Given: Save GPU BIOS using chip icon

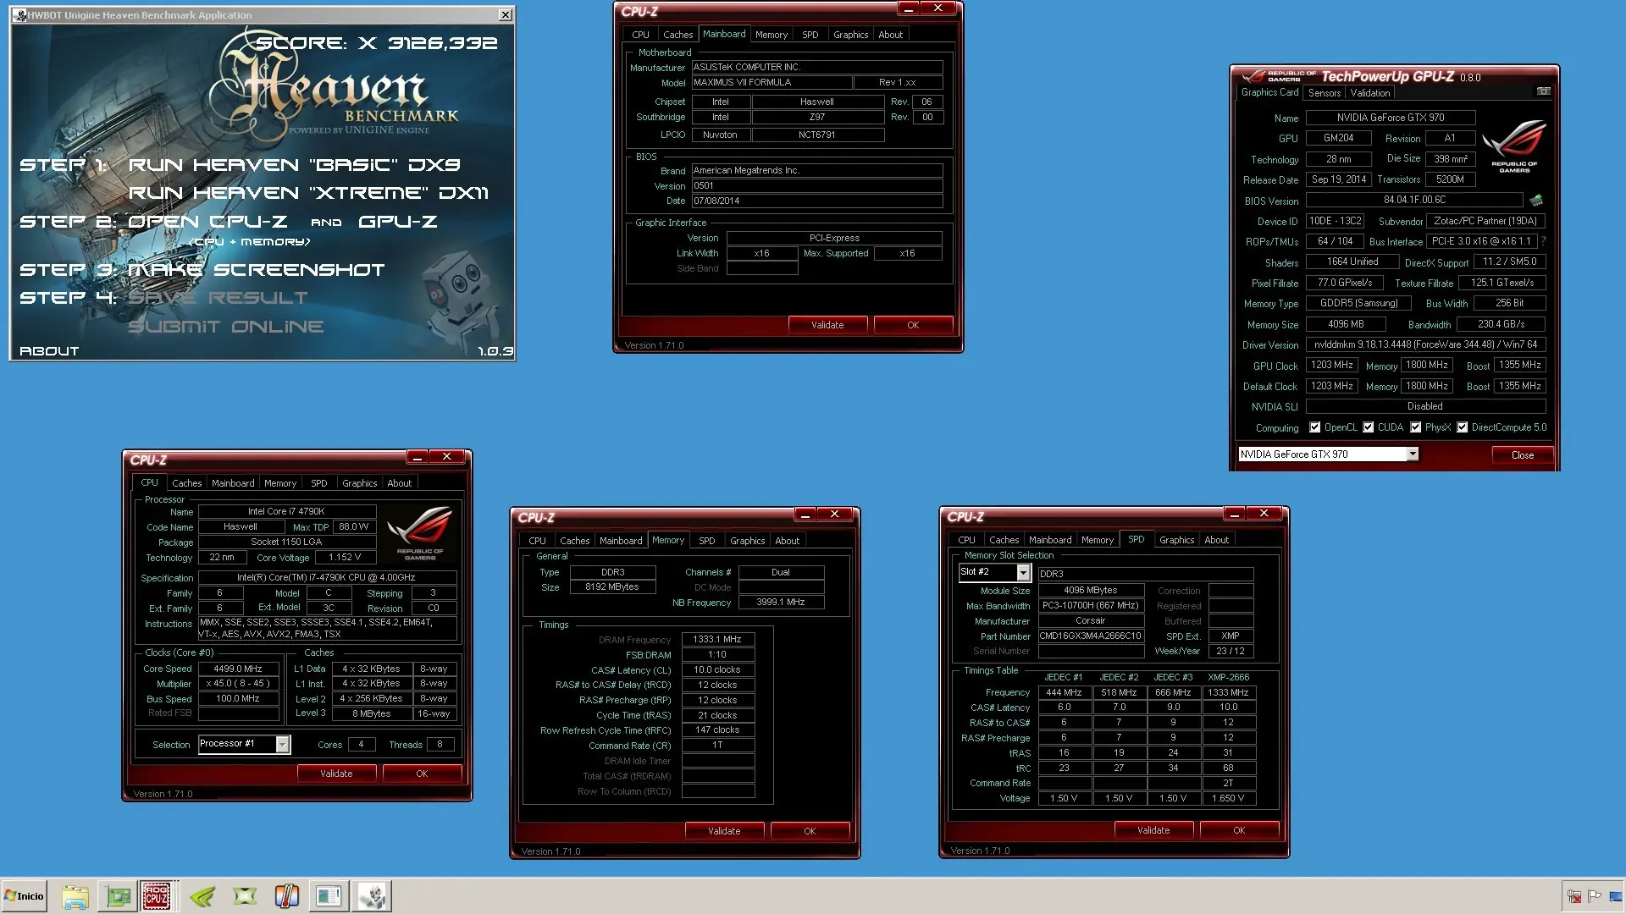Looking at the screenshot, I should tap(1536, 201).
